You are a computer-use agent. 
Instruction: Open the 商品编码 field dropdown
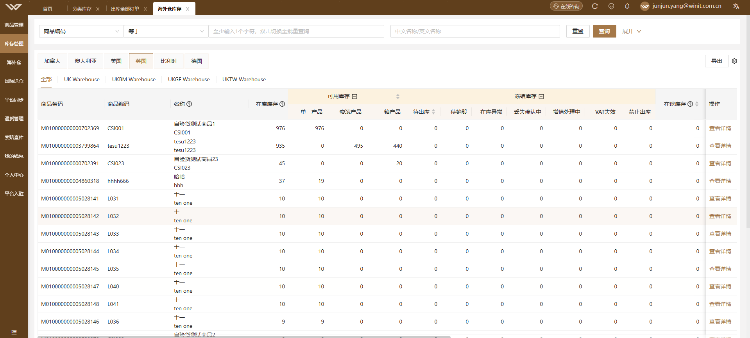pos(81,31)
